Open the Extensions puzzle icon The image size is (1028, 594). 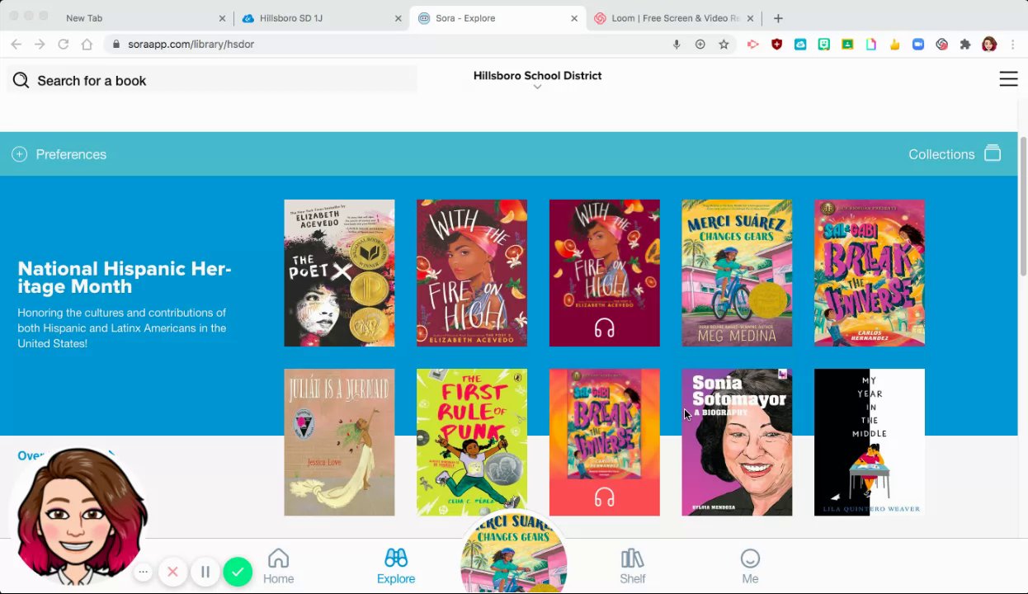(965, 45)
